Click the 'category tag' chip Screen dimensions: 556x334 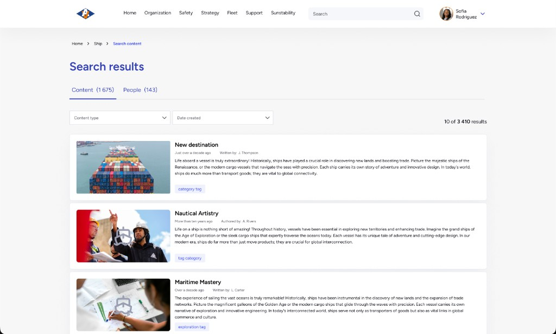(189, 189)
